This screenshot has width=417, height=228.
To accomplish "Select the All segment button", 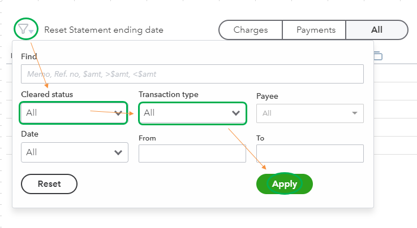I will [376, 30].
